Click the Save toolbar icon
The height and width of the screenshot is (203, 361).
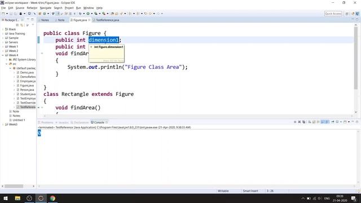pos(11,14)
